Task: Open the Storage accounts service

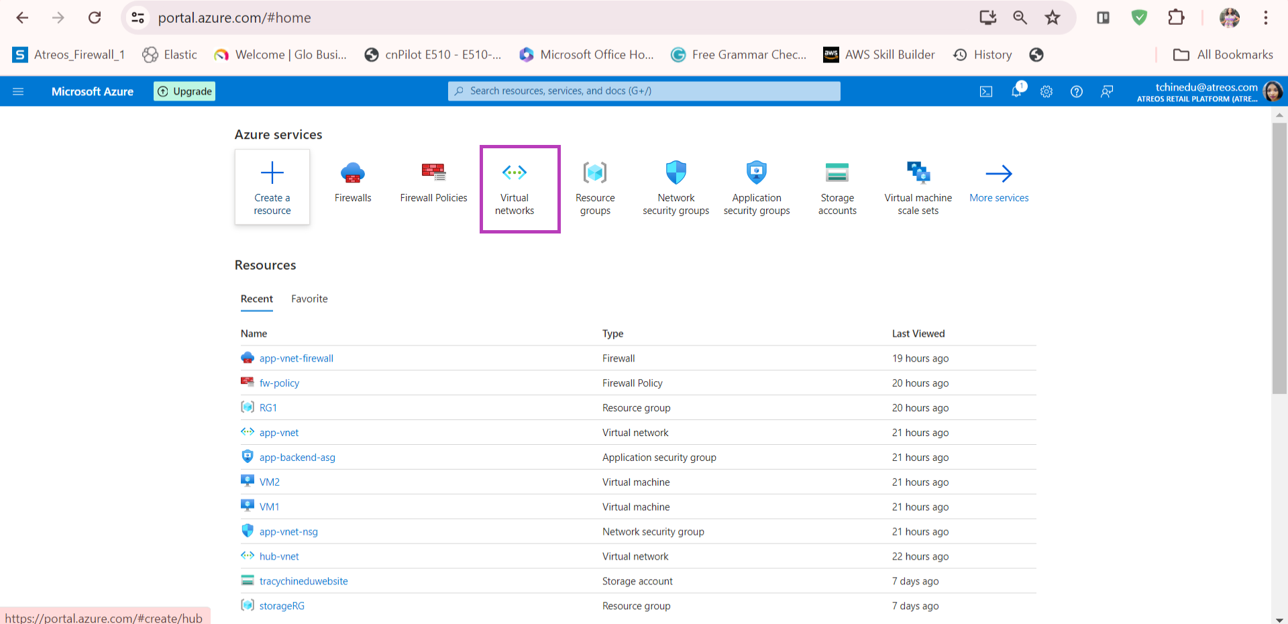Action: click(x=837, y=189)
